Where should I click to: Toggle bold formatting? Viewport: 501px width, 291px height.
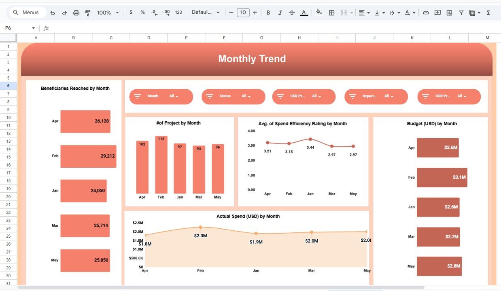pos(268,13)
